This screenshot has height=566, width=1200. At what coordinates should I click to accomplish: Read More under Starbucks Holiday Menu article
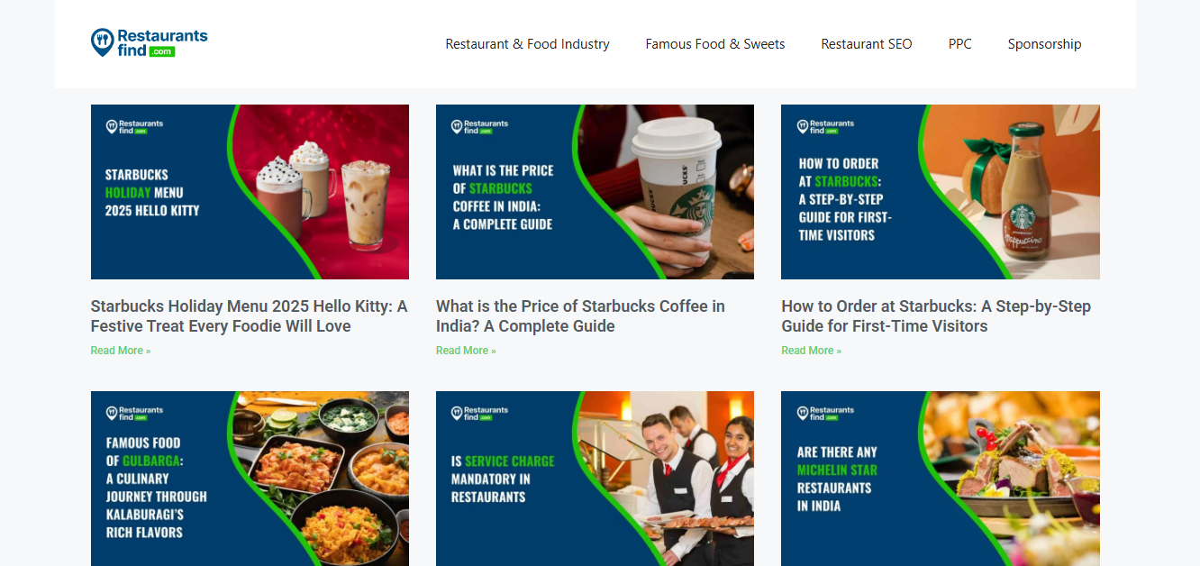click(x=121, y=351)
